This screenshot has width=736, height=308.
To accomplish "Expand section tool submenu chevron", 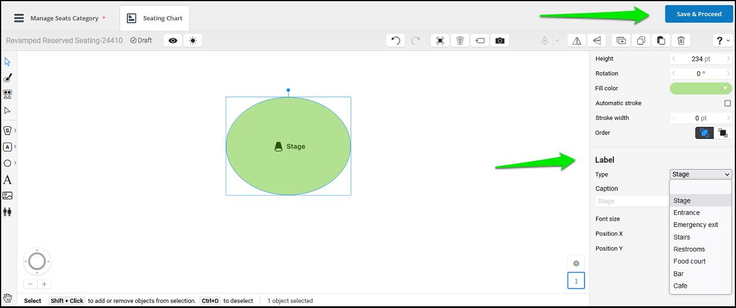I will 15,130.
